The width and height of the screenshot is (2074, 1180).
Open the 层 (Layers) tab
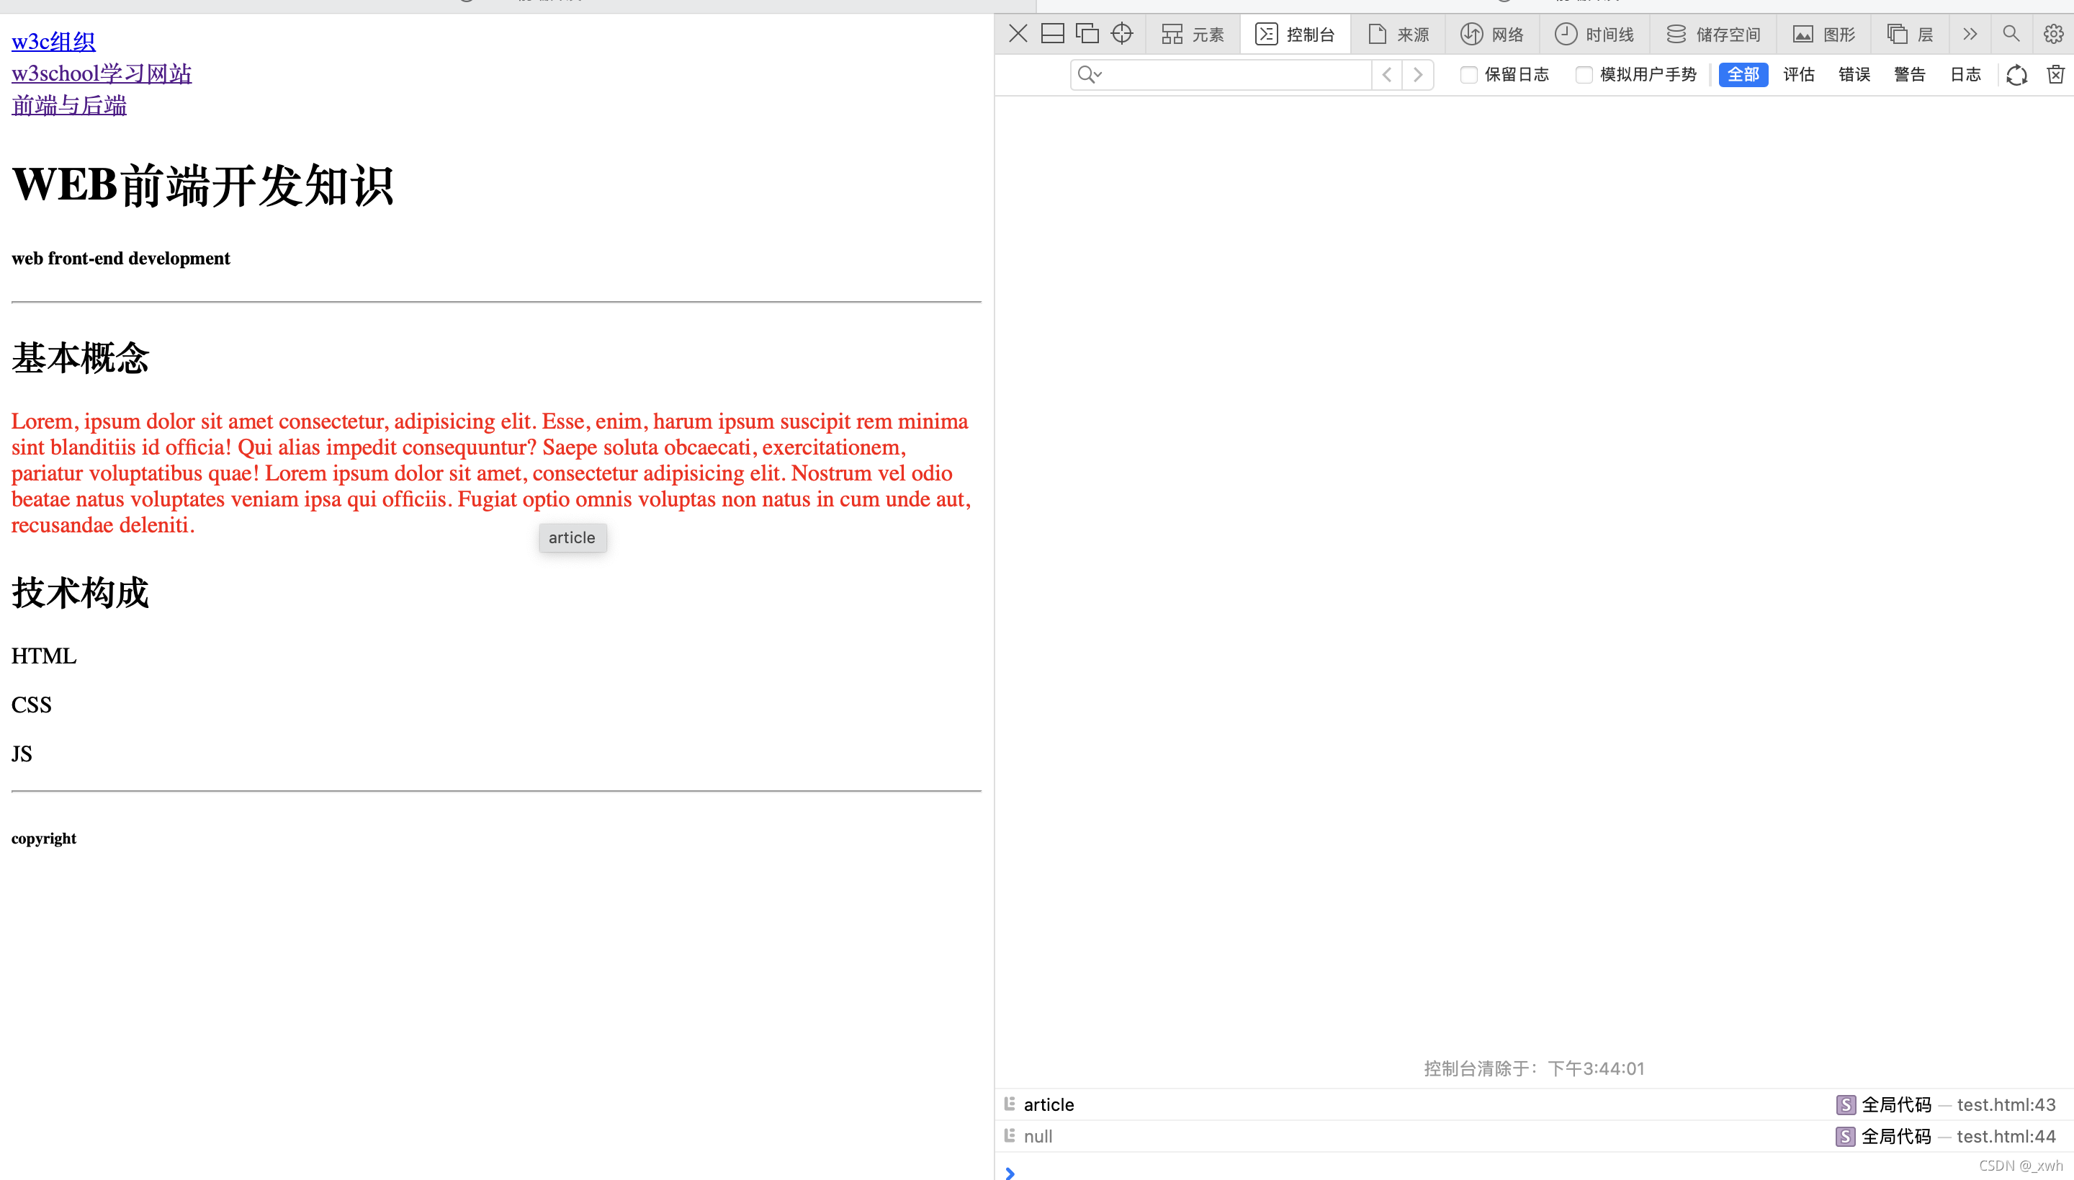[x=1911, y=34]
